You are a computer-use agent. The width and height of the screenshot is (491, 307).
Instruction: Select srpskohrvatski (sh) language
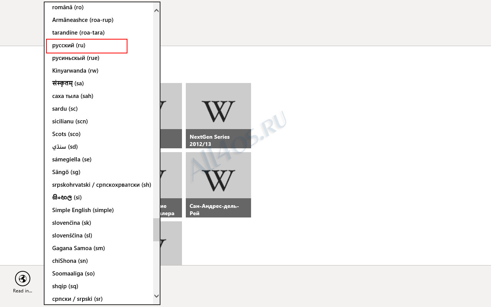click(102, 185)
